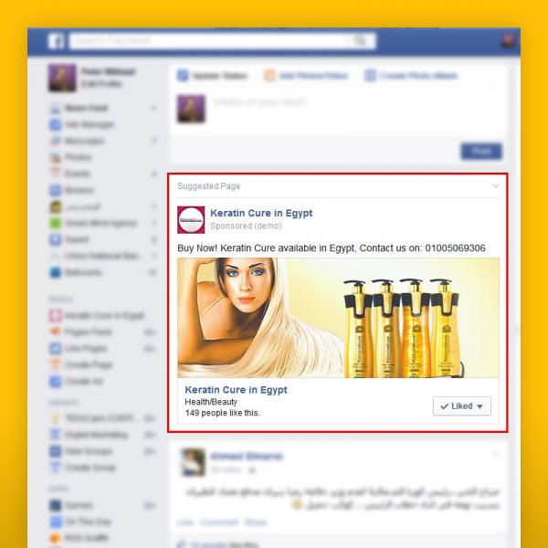Open the Ahmed Elmansi profile name link
This screenshot has height=548, width=548.
click(247, 456)
